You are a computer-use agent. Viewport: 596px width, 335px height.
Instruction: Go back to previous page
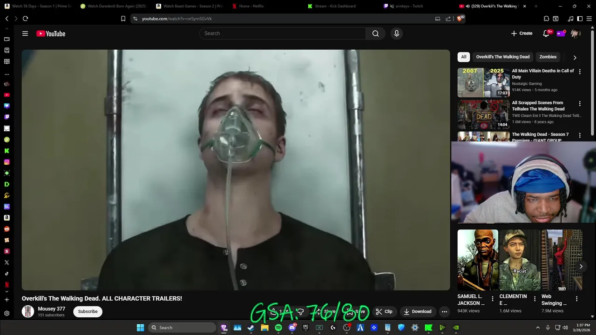point(7,19)
